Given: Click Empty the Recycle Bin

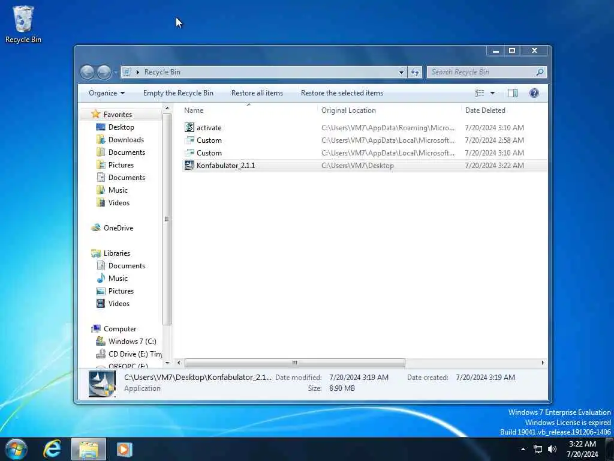Looking at the screenshot, I should (x=178, y=93).
